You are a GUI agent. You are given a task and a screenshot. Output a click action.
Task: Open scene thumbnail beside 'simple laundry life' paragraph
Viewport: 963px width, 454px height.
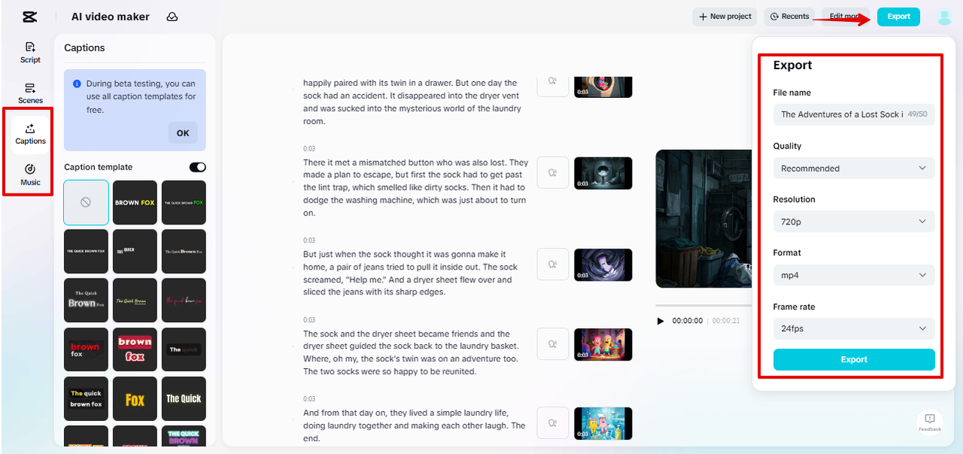click(603, 423)
